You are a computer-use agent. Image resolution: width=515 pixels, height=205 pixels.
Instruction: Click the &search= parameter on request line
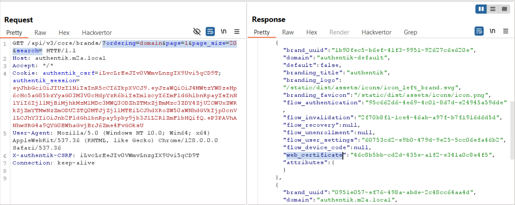point(27,51)
